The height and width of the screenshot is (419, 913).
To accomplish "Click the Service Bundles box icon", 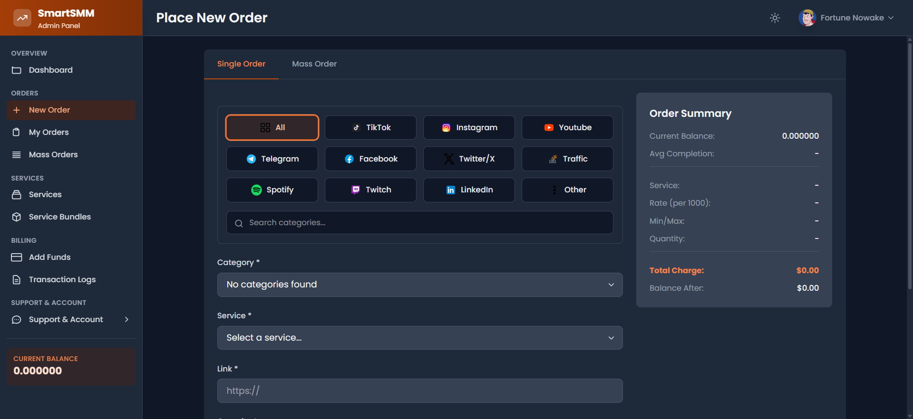I will [x=17, y=217].
